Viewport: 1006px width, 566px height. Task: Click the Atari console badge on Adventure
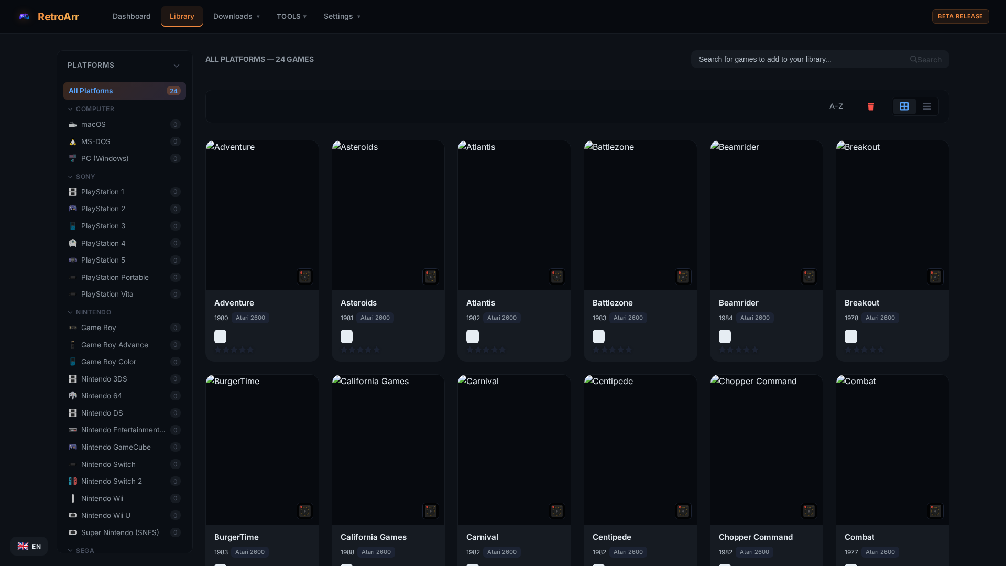tap(305, 277)
